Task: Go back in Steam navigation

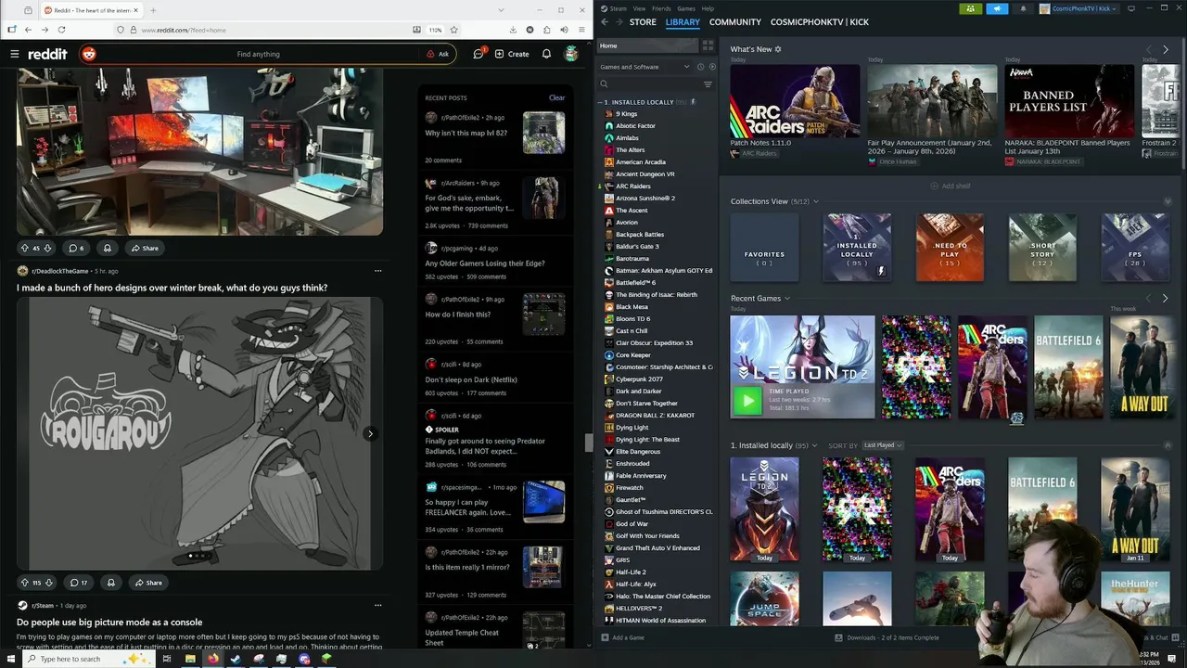Action: [x=605, y=21]
